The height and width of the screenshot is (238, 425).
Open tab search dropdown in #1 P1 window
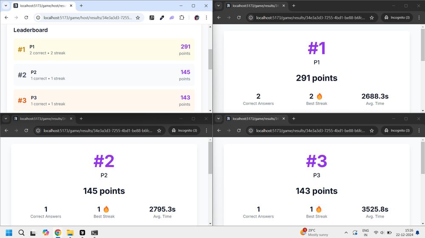point(218,6)
